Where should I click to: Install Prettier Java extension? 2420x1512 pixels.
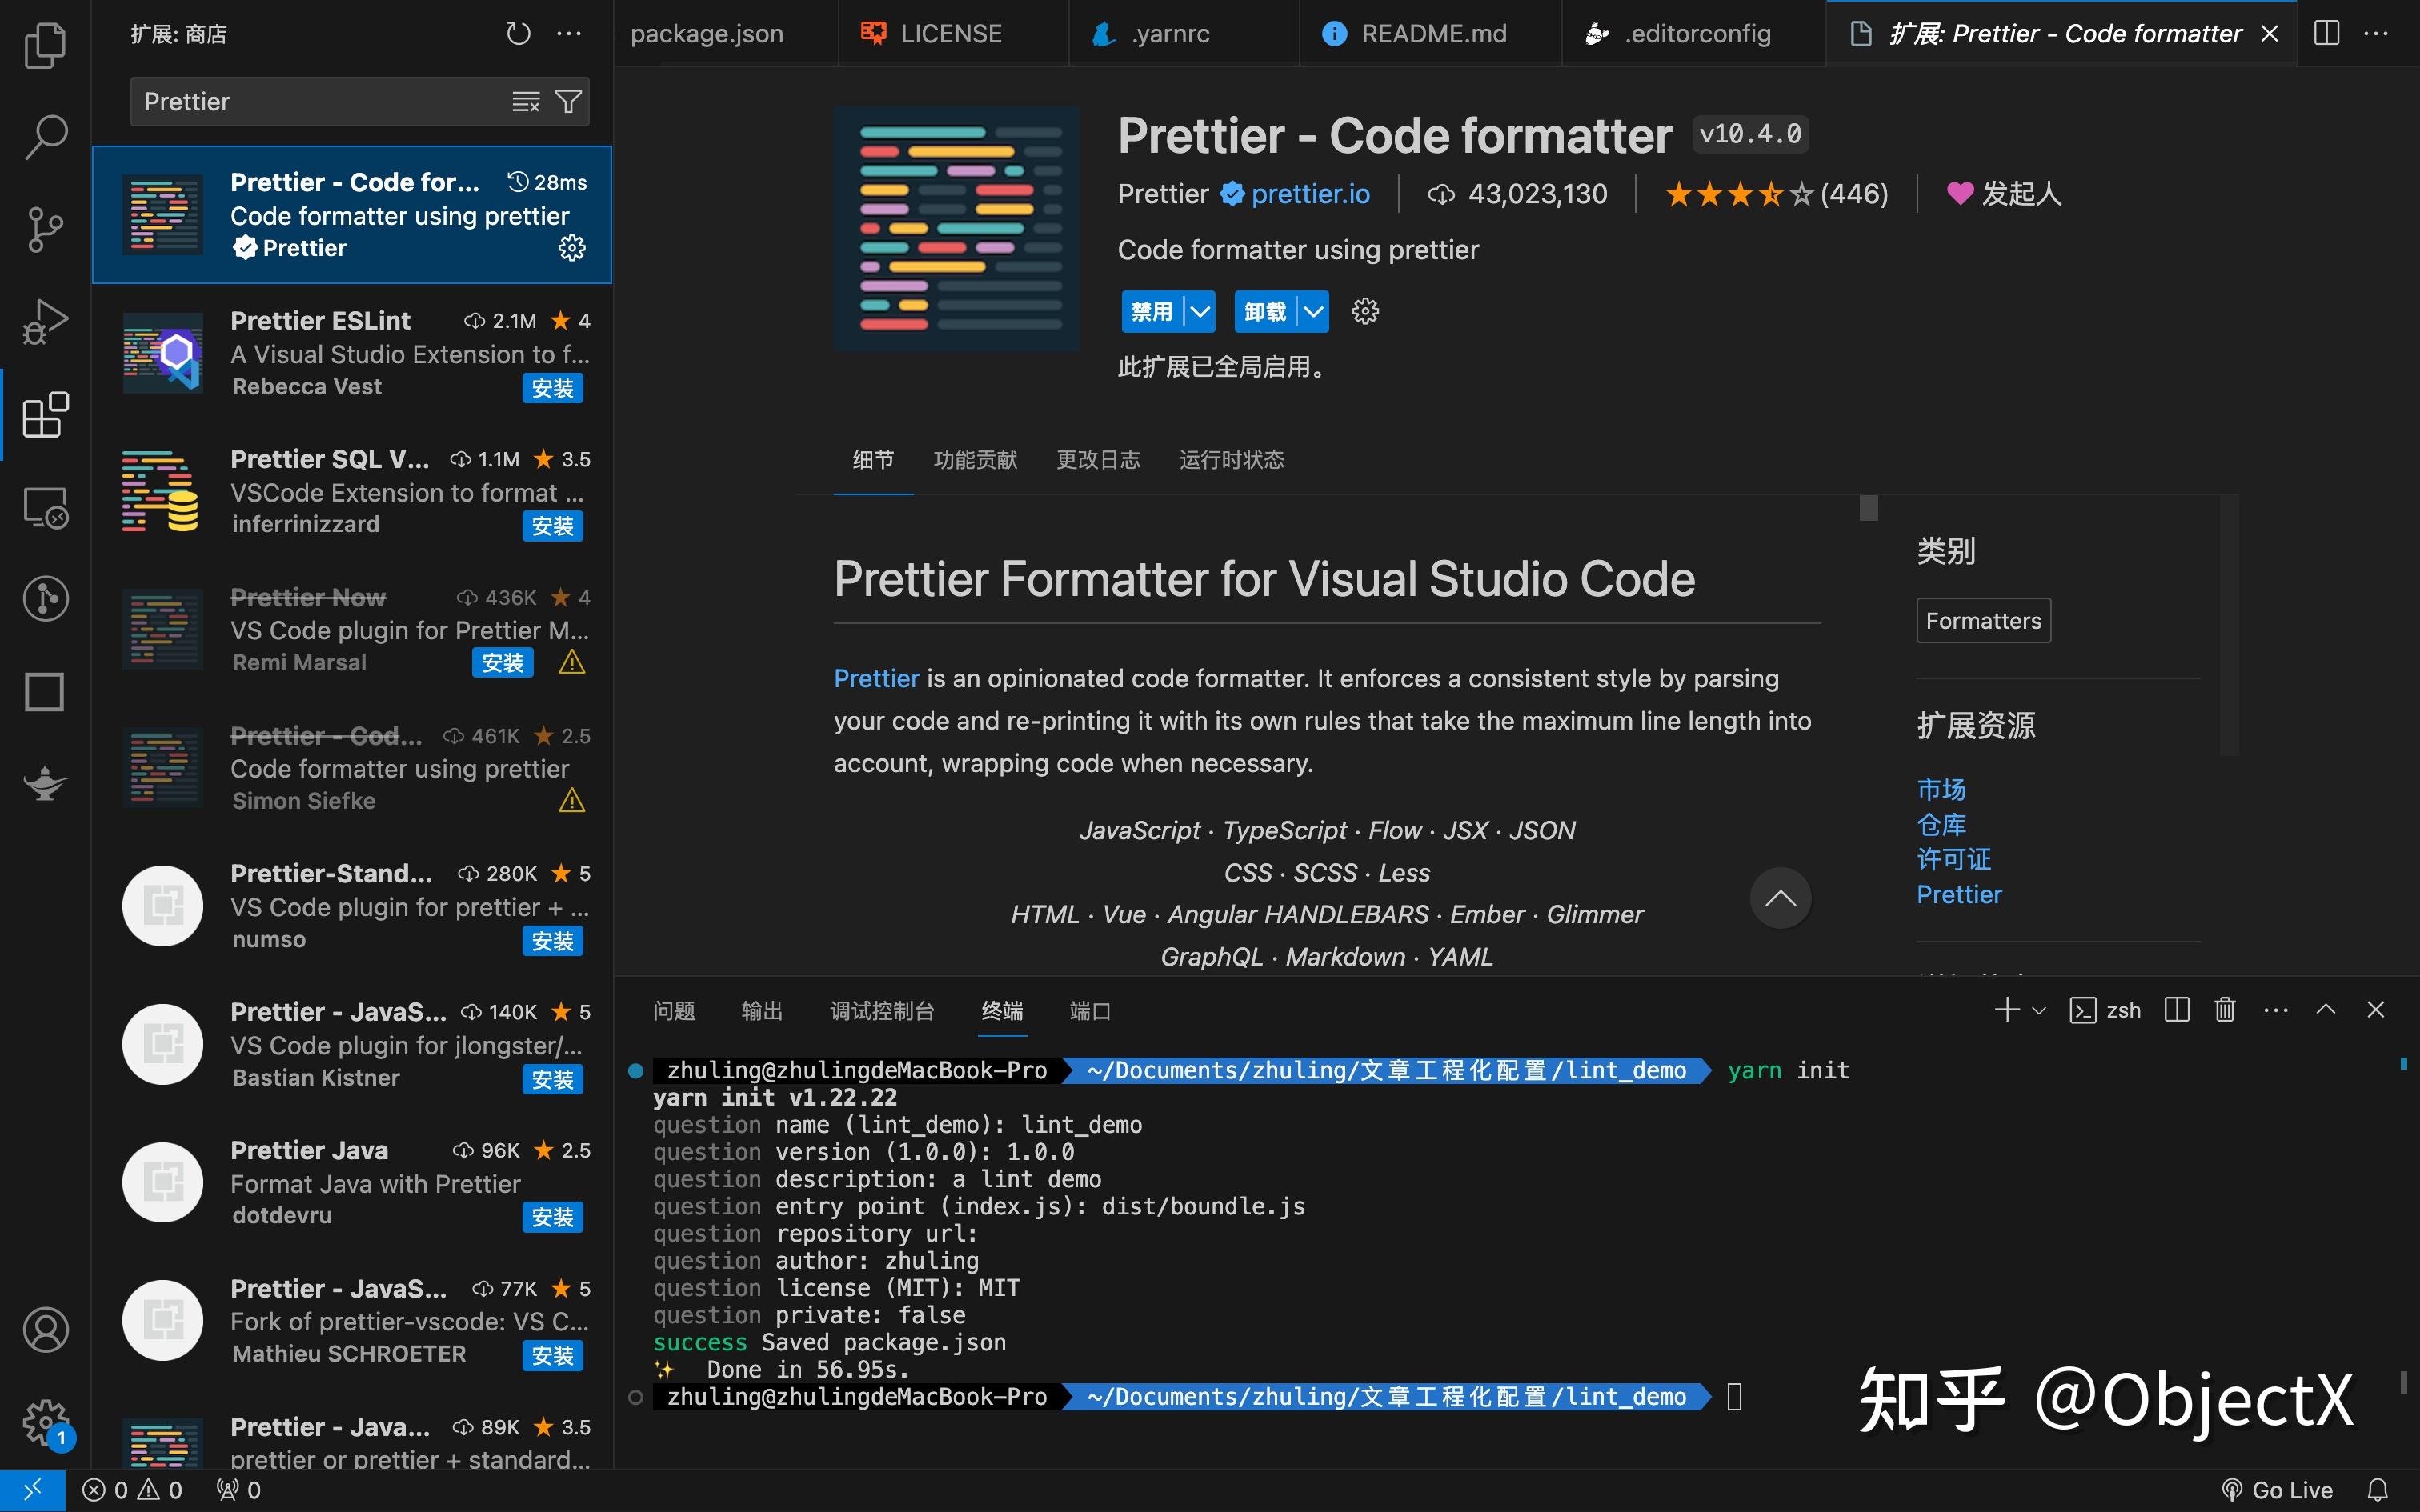(552, 1217)
